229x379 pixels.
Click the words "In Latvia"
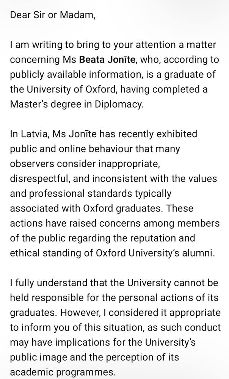24,133
